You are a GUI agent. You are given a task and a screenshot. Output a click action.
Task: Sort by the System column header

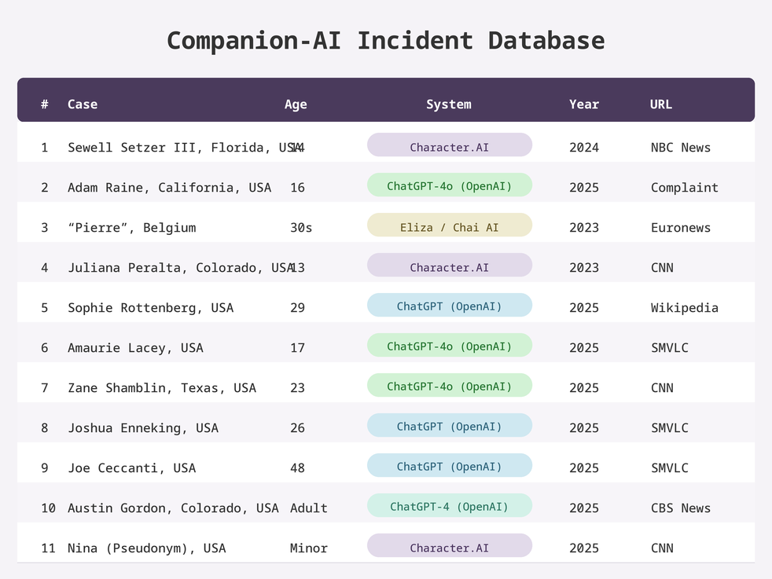[449, 104]
